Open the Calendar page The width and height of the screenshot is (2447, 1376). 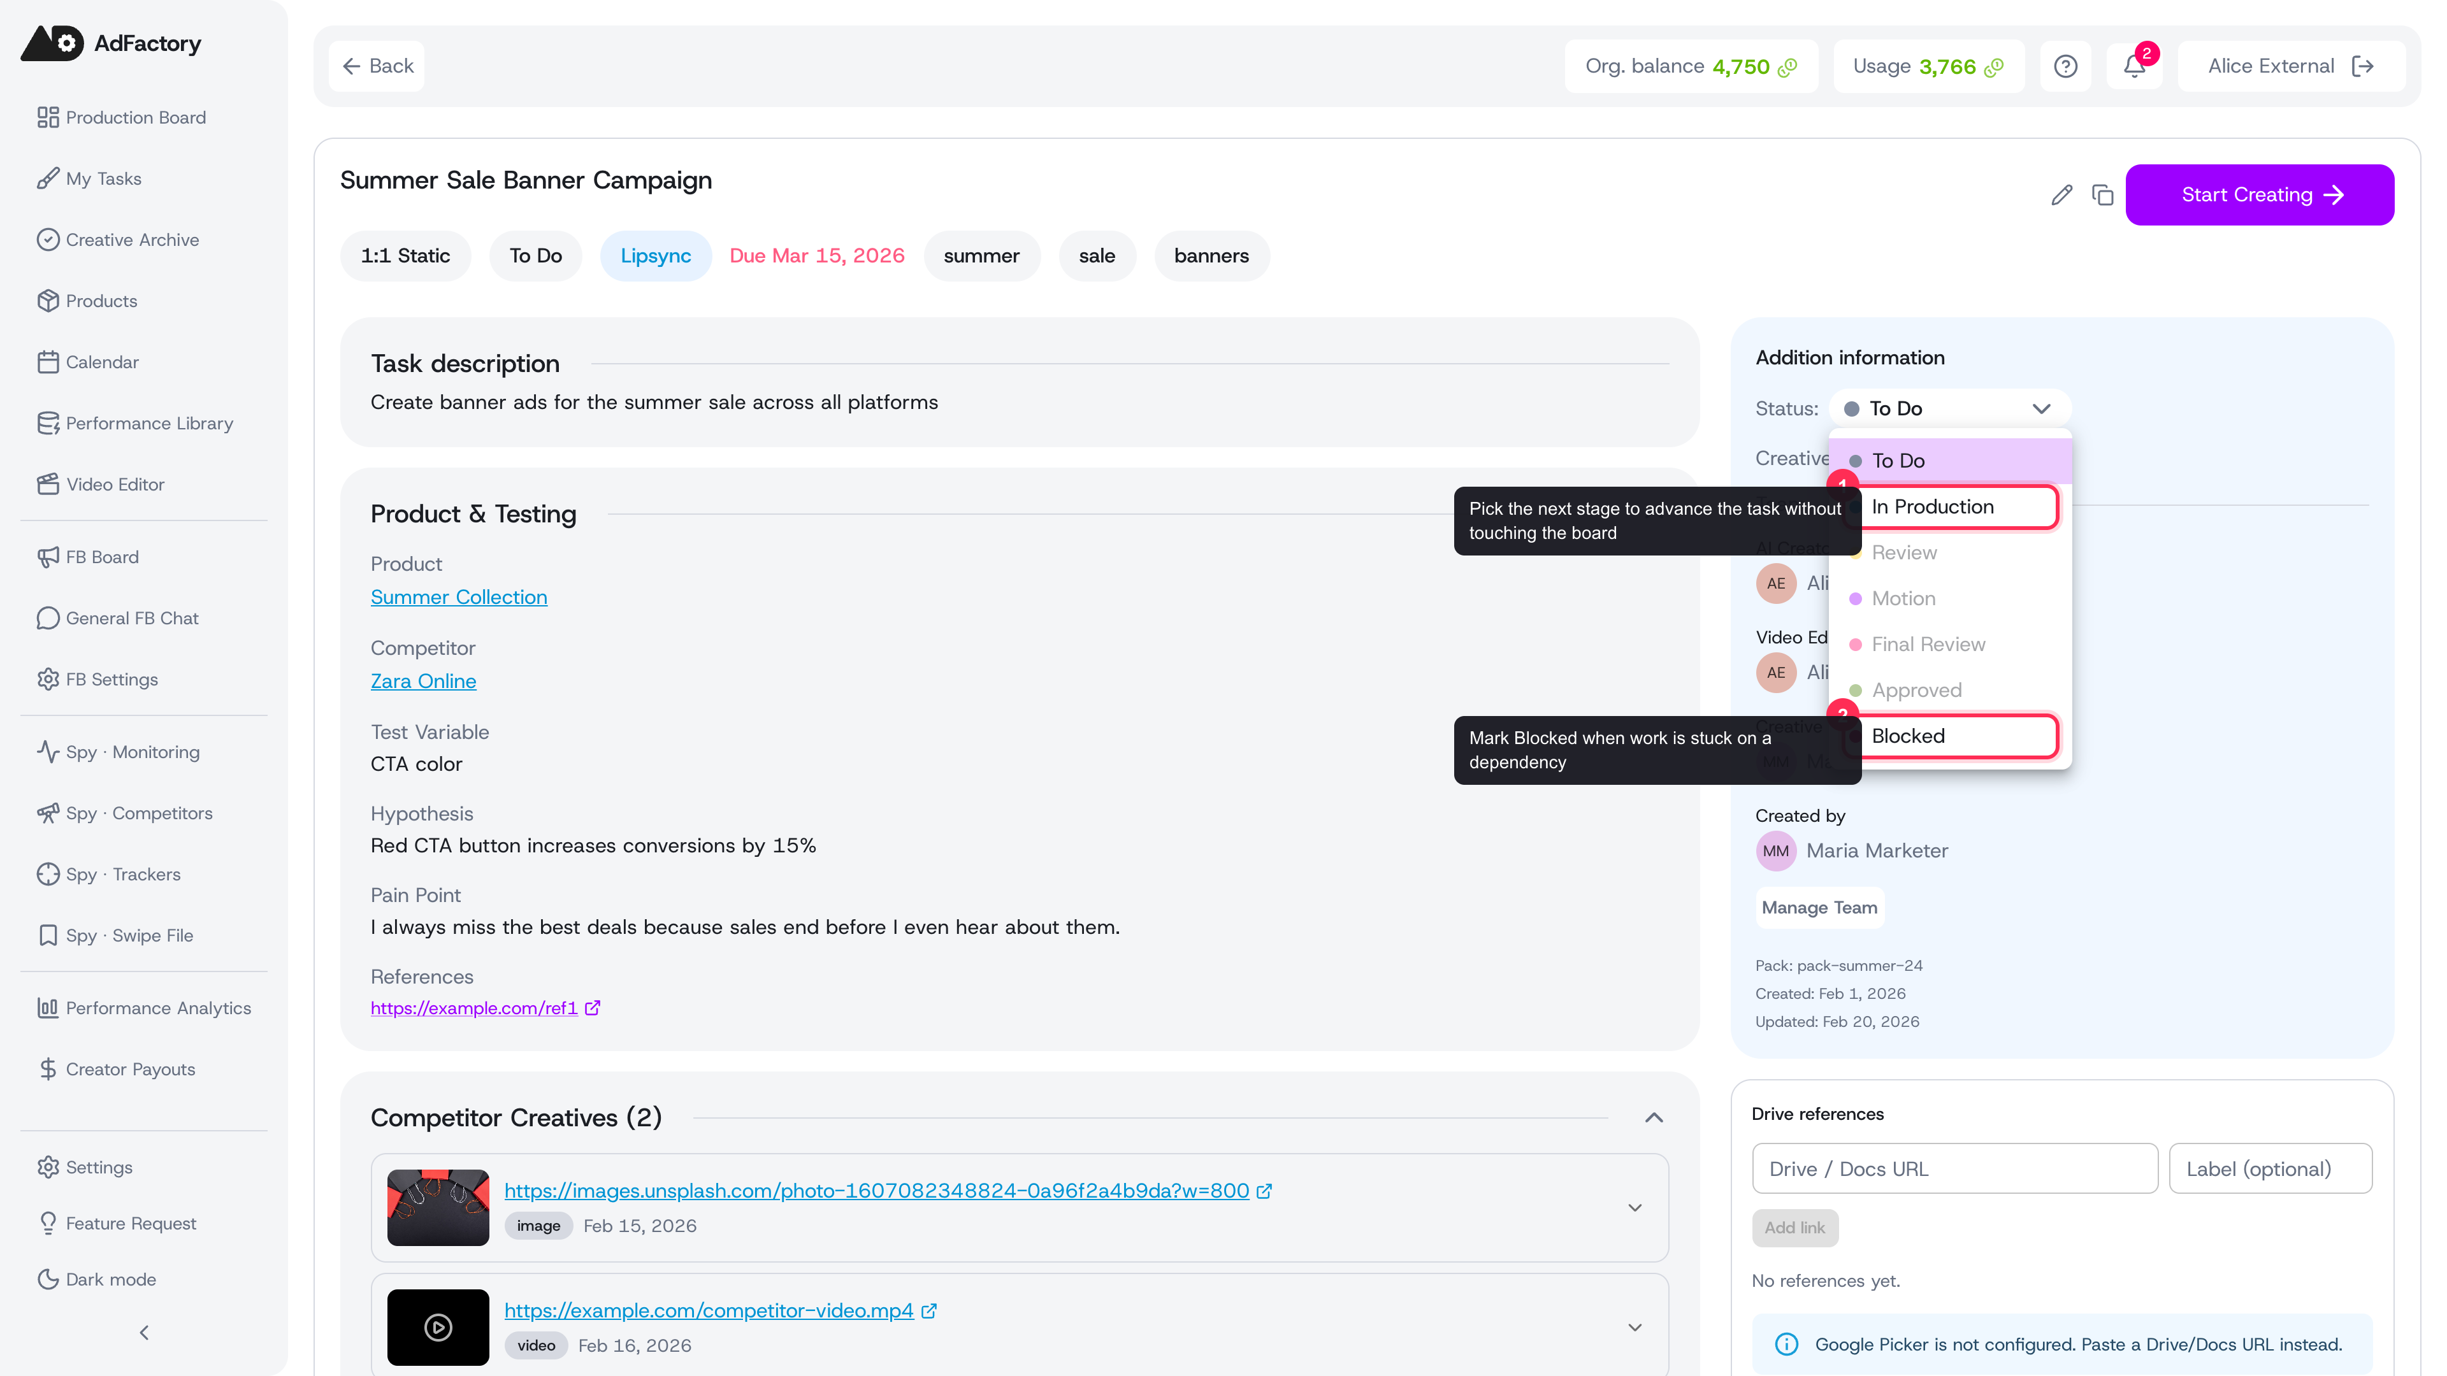[x=89, y=362]
